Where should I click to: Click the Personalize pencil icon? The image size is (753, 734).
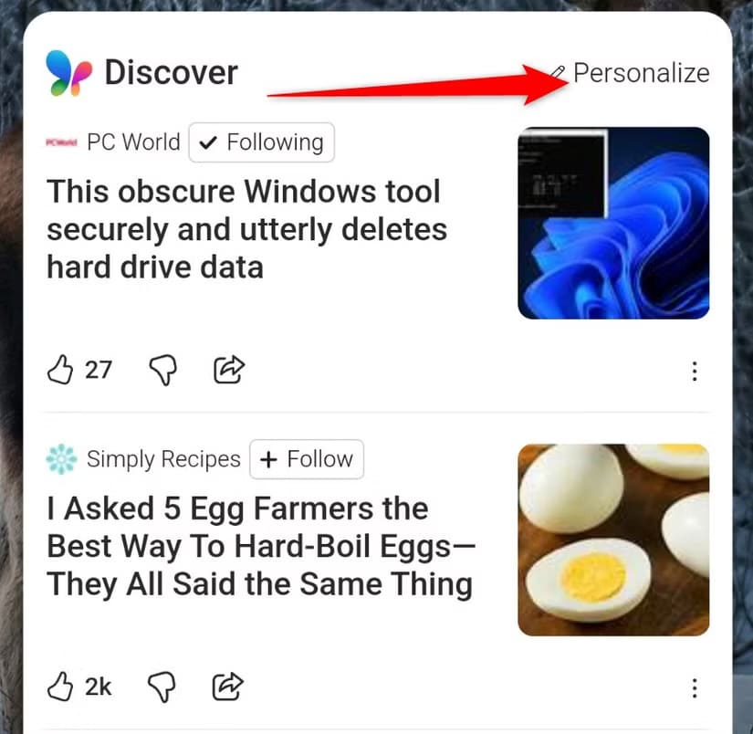(559, 73)
